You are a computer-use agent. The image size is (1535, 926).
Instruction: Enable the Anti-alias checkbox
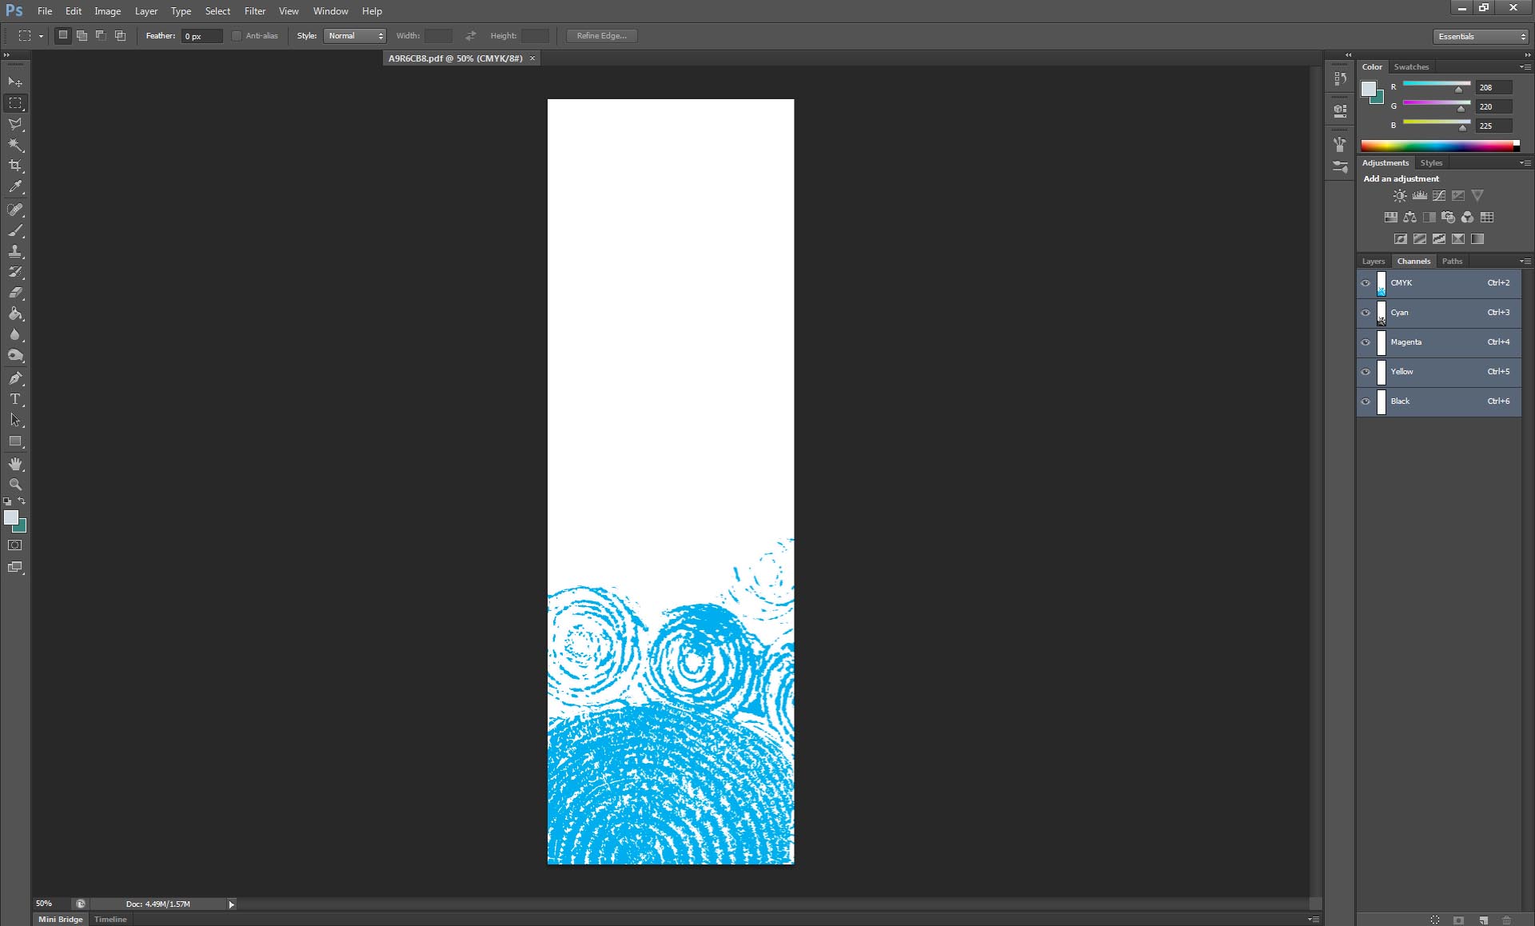237,36
